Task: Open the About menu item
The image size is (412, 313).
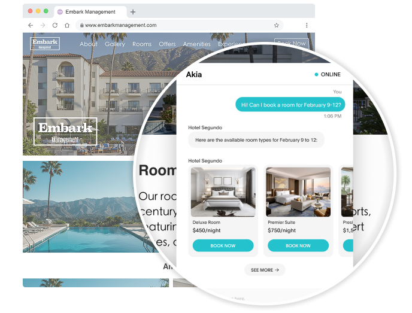Action: point(89,44)
